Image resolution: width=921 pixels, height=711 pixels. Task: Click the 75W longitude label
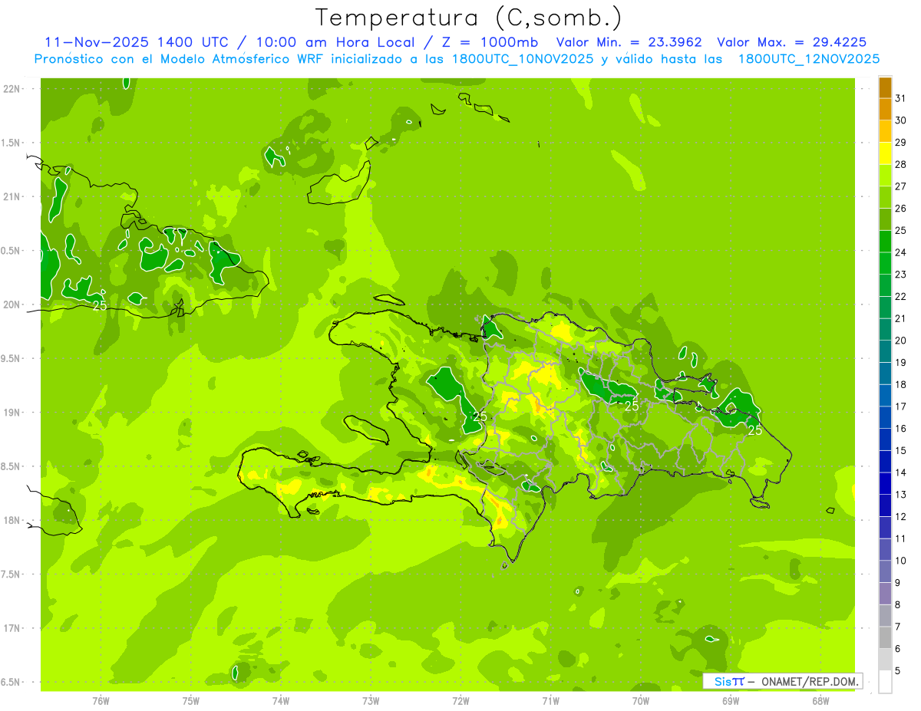click(190, 700)
